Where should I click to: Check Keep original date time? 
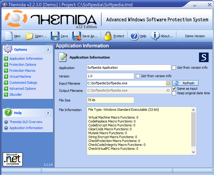coord(174,93)
